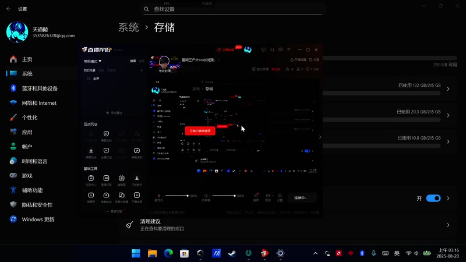Select 蓝牙和其他设备 in sidebar
Viewport: 466px width, 262px height.
pyautogui.click(x=38, y=88)
